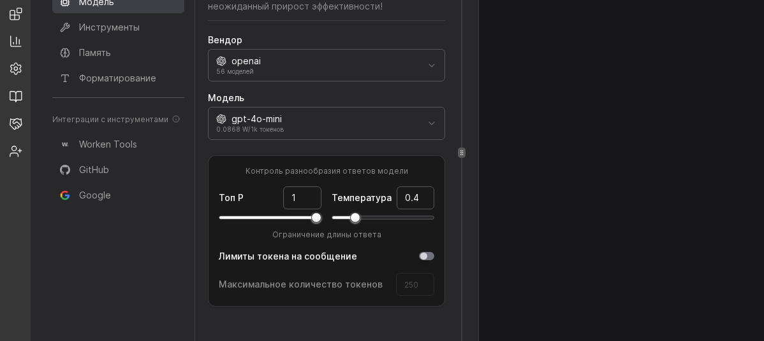Screen dimensions: 764x341
Task: Expand the Модель gpt-4o-mini dropdown
Action: (x=327, y=123)
